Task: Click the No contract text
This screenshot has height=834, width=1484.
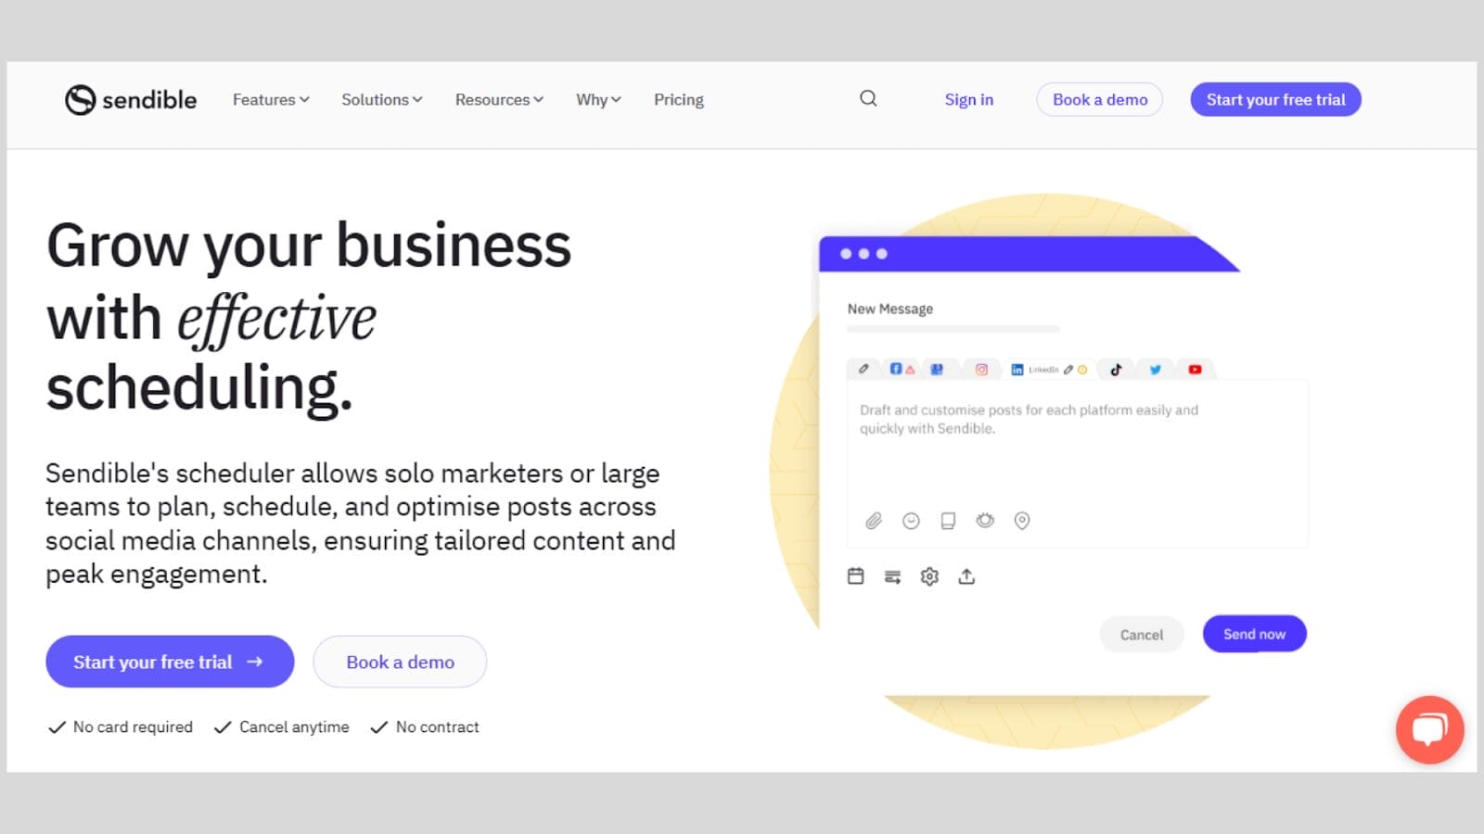Action: coord(437,727)
